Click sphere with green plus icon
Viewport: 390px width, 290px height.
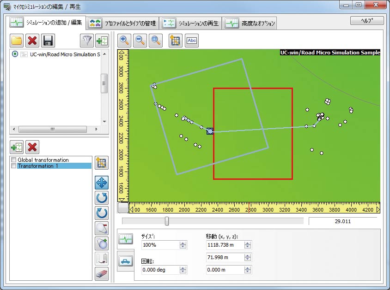(102, 243)
